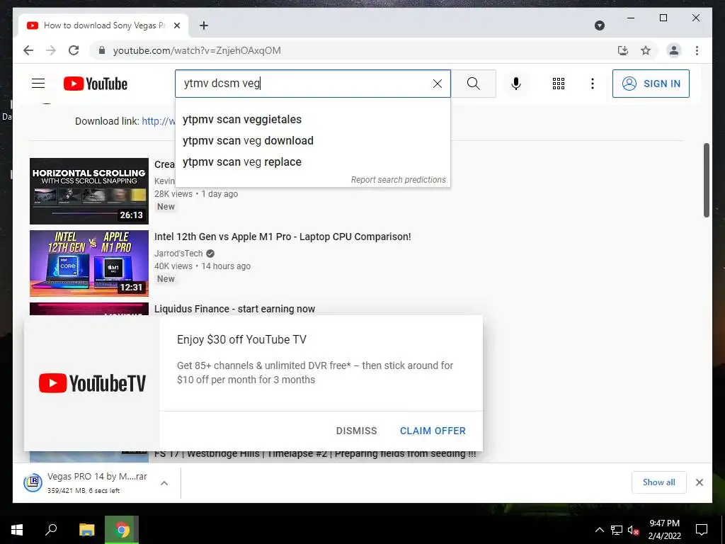Open Liquidus Finance video title
This screenshot has width=725, height=544.
click(x=234, y=309)
